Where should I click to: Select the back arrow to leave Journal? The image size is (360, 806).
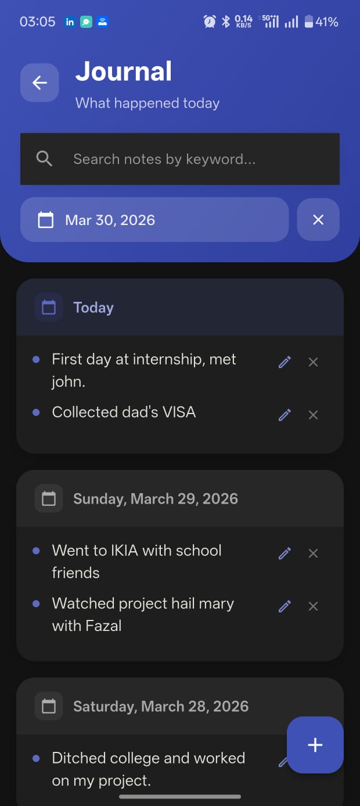39,83
